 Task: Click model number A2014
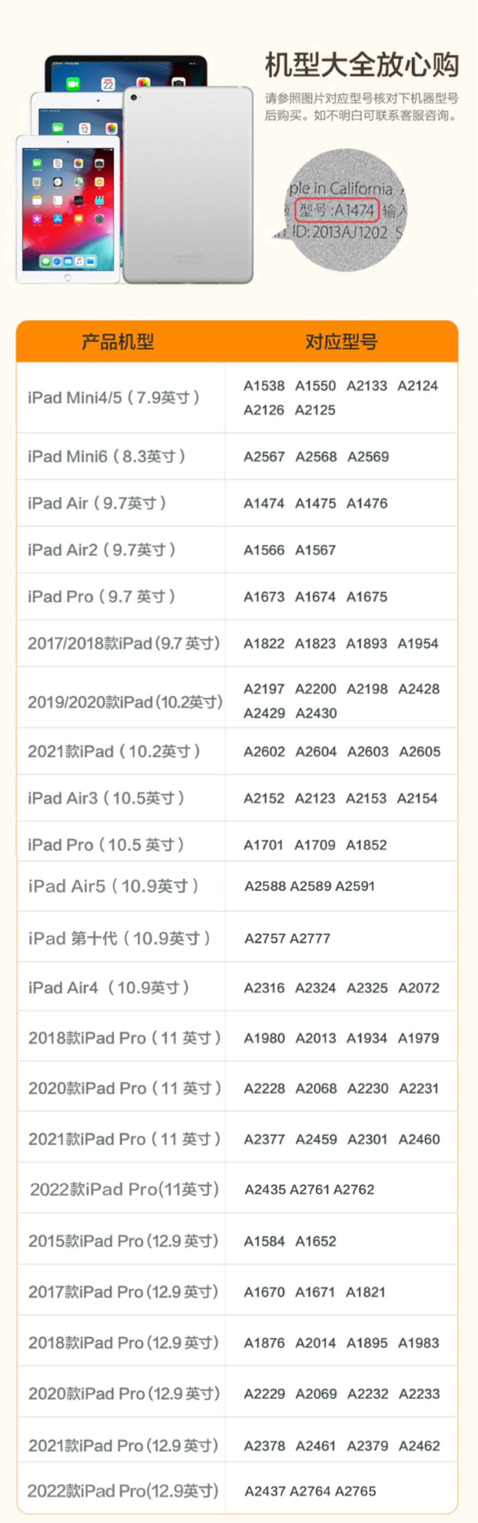[316, 1343]
